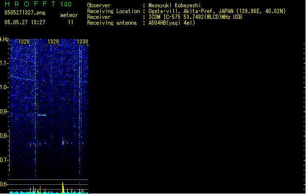The width and height of the screenshot is (306, 194).
Task: Click the HROFFT 1.0.0 title text
Action: 38,4
